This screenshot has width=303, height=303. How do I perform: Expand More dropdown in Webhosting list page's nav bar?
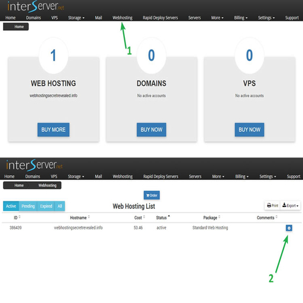[x=218, y=176]
